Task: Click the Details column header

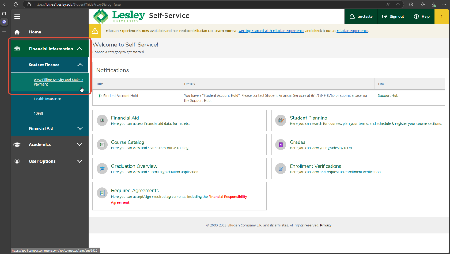Action: pos(190,84)
